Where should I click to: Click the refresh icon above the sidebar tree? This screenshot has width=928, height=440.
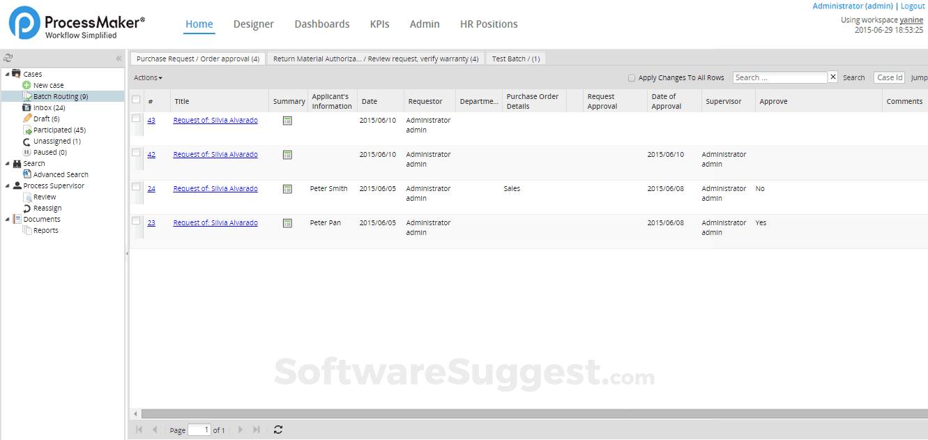tap(8, 58)
